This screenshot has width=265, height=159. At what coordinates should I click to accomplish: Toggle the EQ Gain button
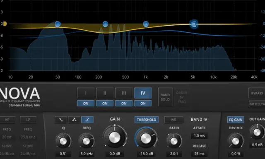click(x=236, y=120)
